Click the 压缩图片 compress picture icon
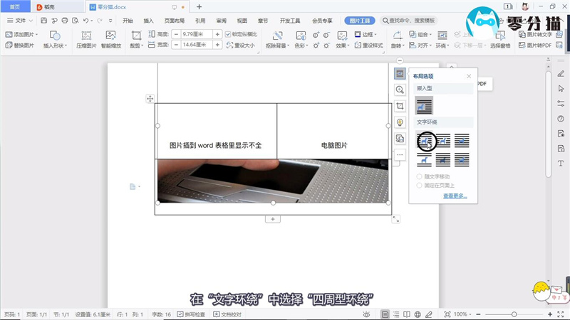Viewport: 570px width, 320px height. 86,36
